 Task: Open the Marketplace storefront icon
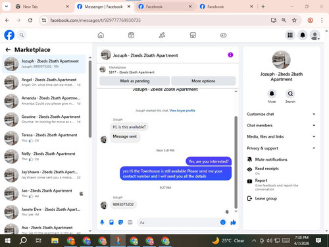pos(193,35)
